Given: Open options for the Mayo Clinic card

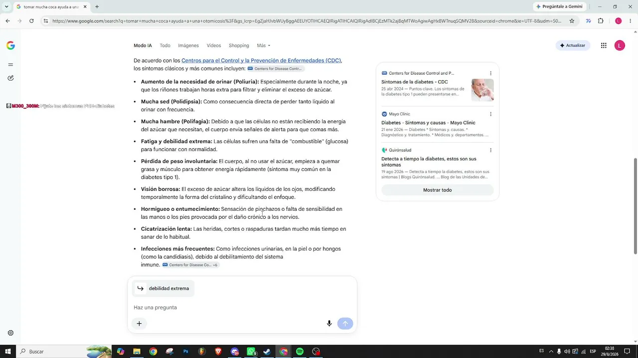Looking at the screenshot, I should 490,114.
